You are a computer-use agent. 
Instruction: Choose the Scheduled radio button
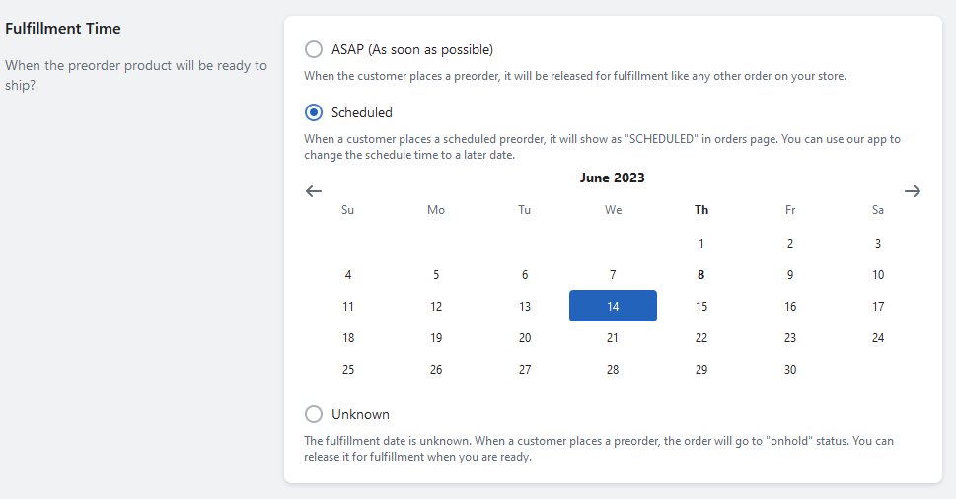point(314,112)
